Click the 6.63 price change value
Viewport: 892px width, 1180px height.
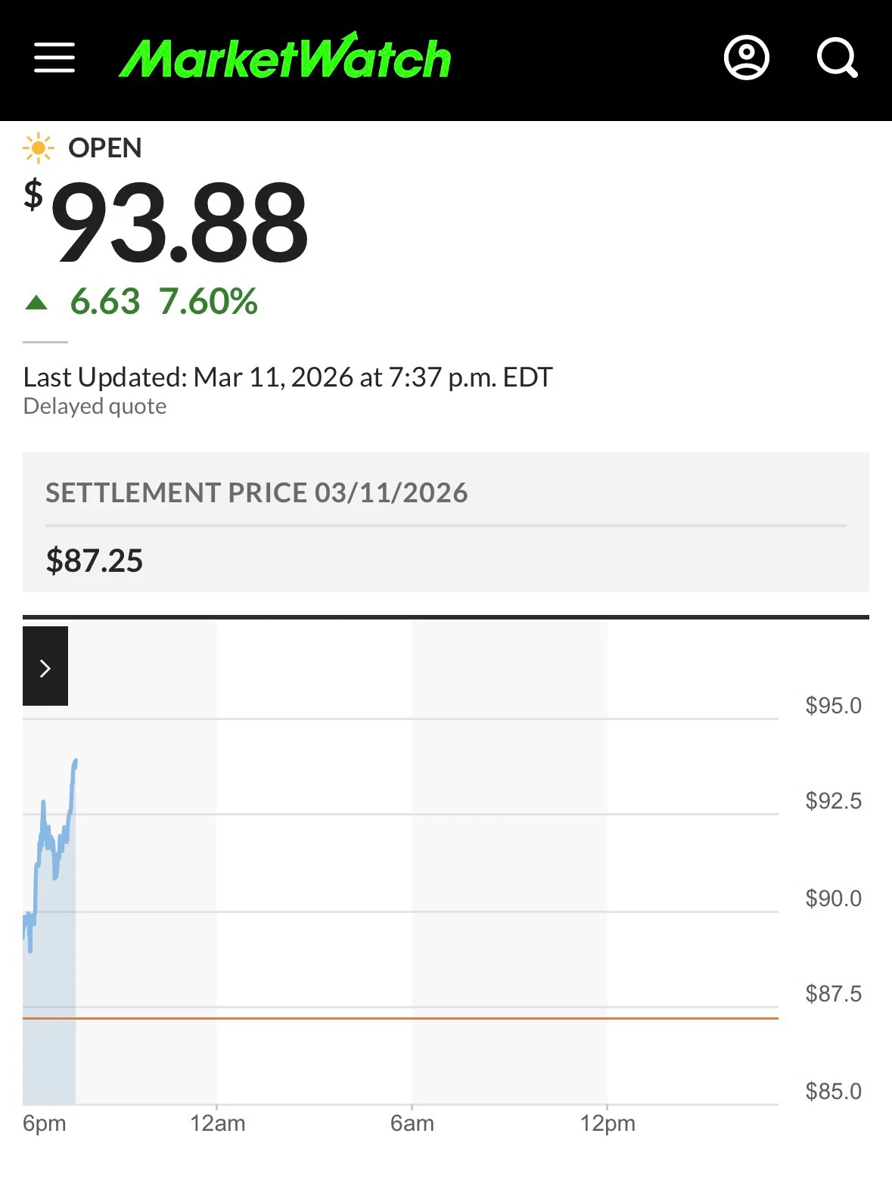click(x=105, y=302)
